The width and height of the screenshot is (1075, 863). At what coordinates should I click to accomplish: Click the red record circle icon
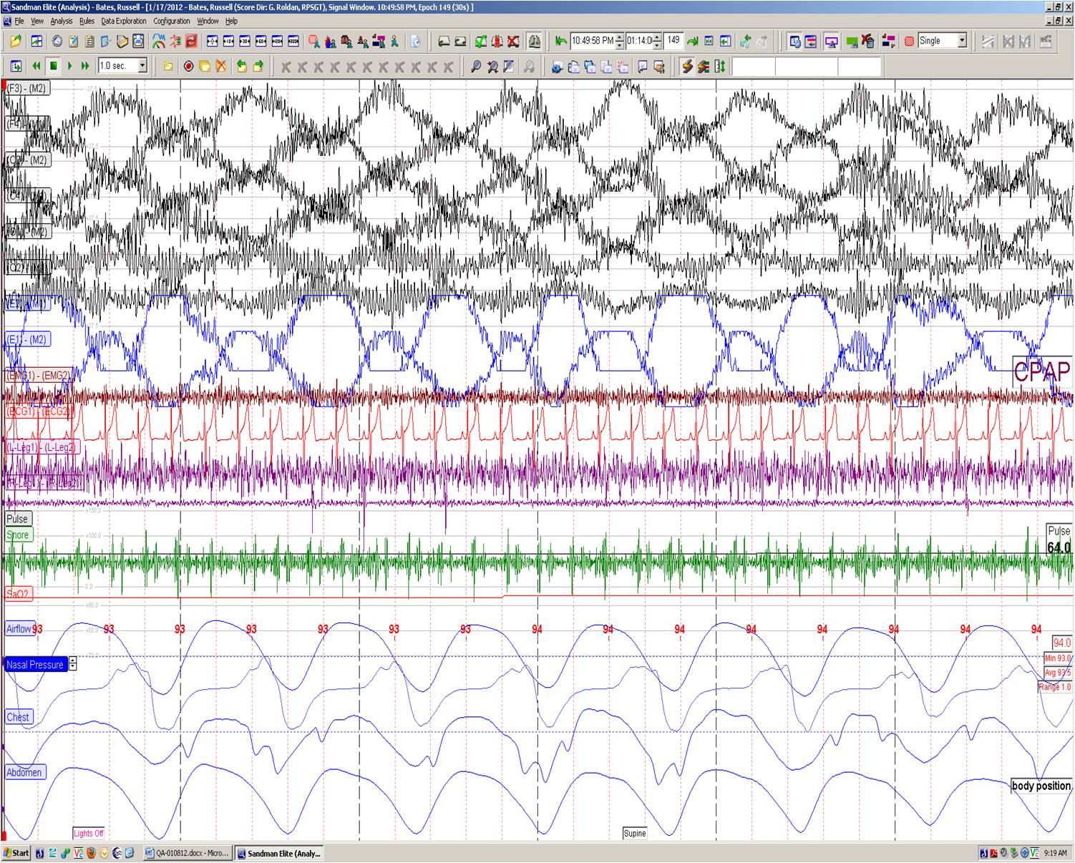188,67
